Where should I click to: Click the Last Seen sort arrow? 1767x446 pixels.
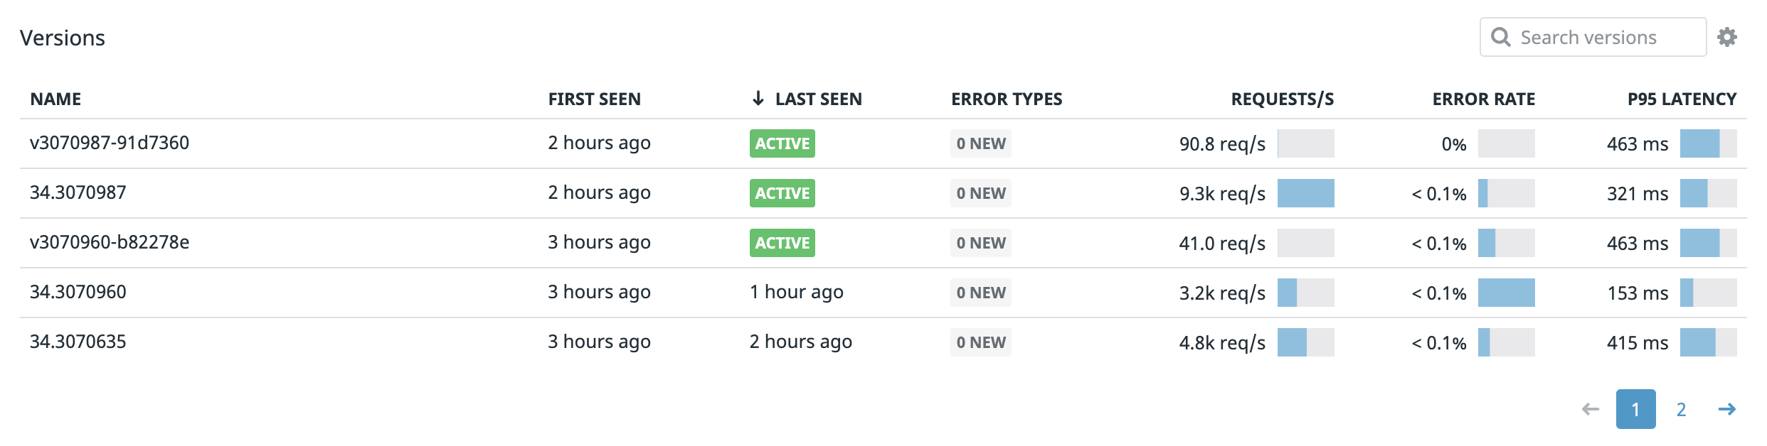758,99
